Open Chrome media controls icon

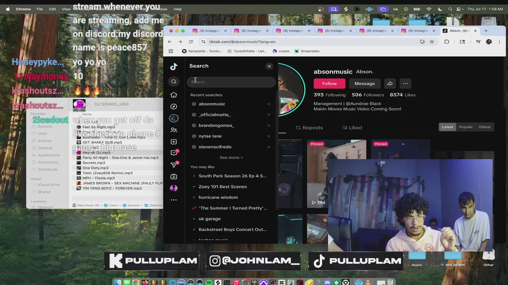click(x=478, y=42)
